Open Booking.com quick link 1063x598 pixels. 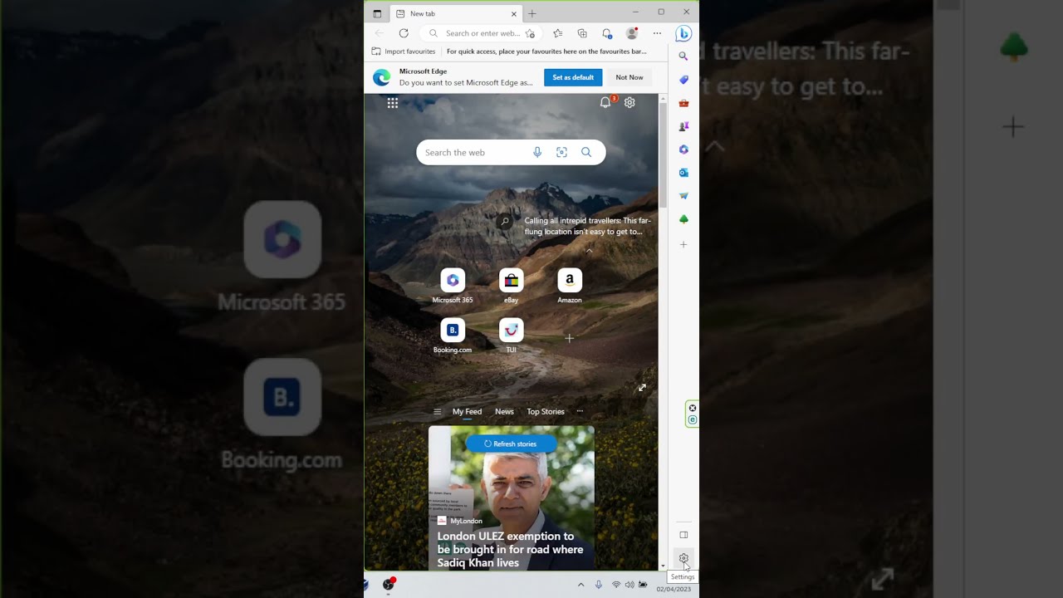click(453, 336)
